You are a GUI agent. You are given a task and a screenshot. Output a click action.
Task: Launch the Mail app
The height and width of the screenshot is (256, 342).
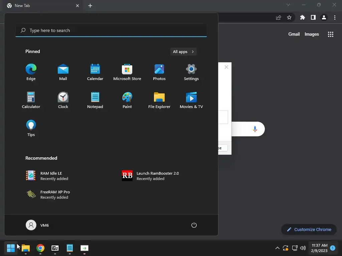pyautogui.click(x=63, y=72)
